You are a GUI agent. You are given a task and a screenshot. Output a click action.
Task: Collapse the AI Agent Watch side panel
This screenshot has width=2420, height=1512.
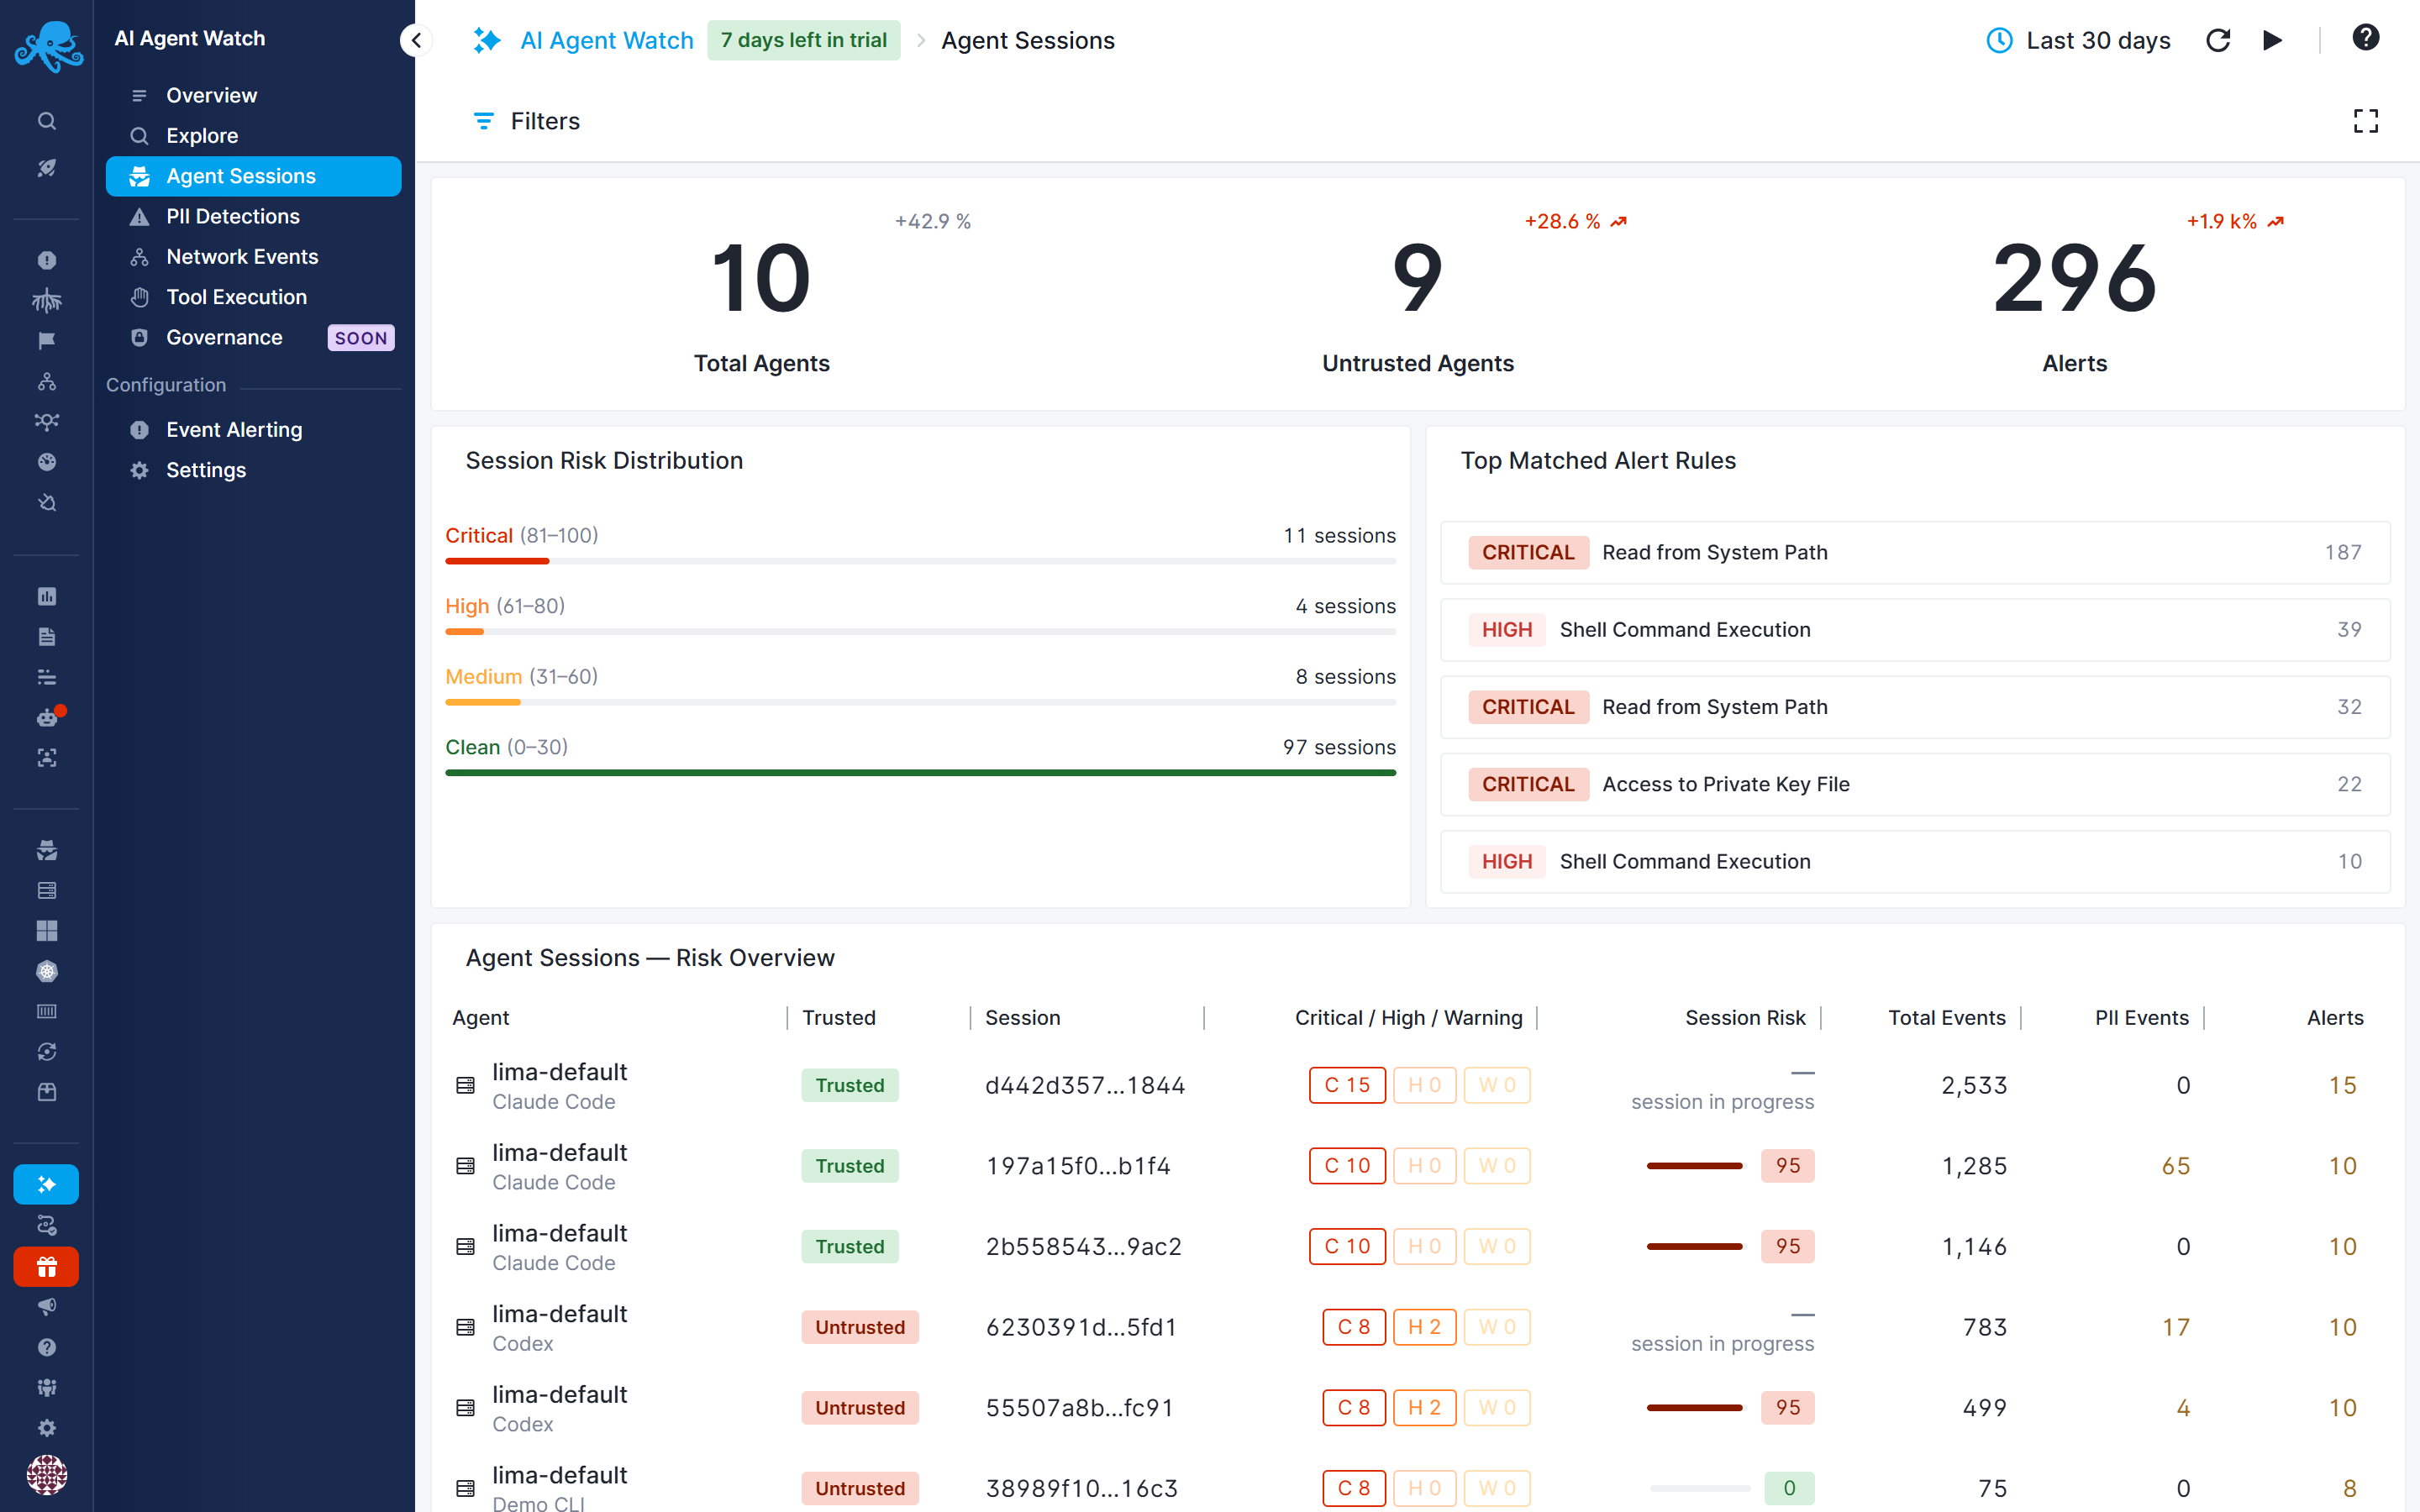coord(416,40)
